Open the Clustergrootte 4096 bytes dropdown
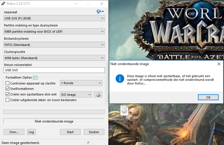The image size is (224, 145). pos(54,58)
